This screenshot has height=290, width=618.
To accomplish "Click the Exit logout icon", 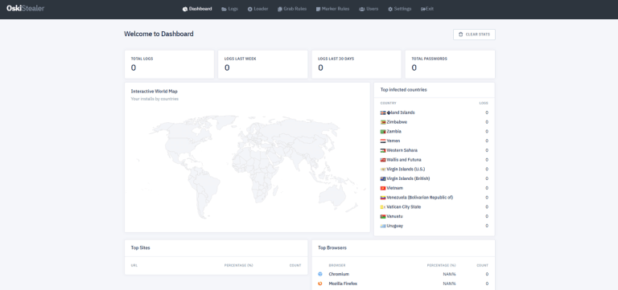I will coord(423,9).
